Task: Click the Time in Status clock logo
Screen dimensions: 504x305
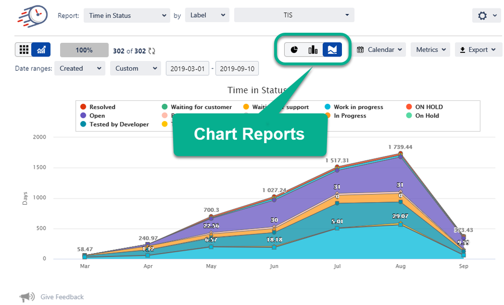Action: click(x=32, y=16)
